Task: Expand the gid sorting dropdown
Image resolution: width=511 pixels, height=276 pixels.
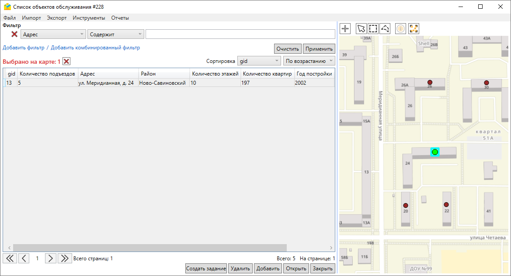Action: [259, 61]
